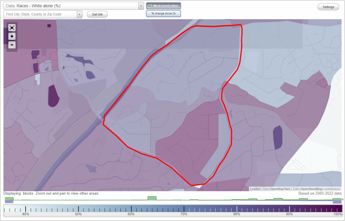Zoom out with the minus button
The height and width of the screenshot is (221, 345).
point(12,45)
